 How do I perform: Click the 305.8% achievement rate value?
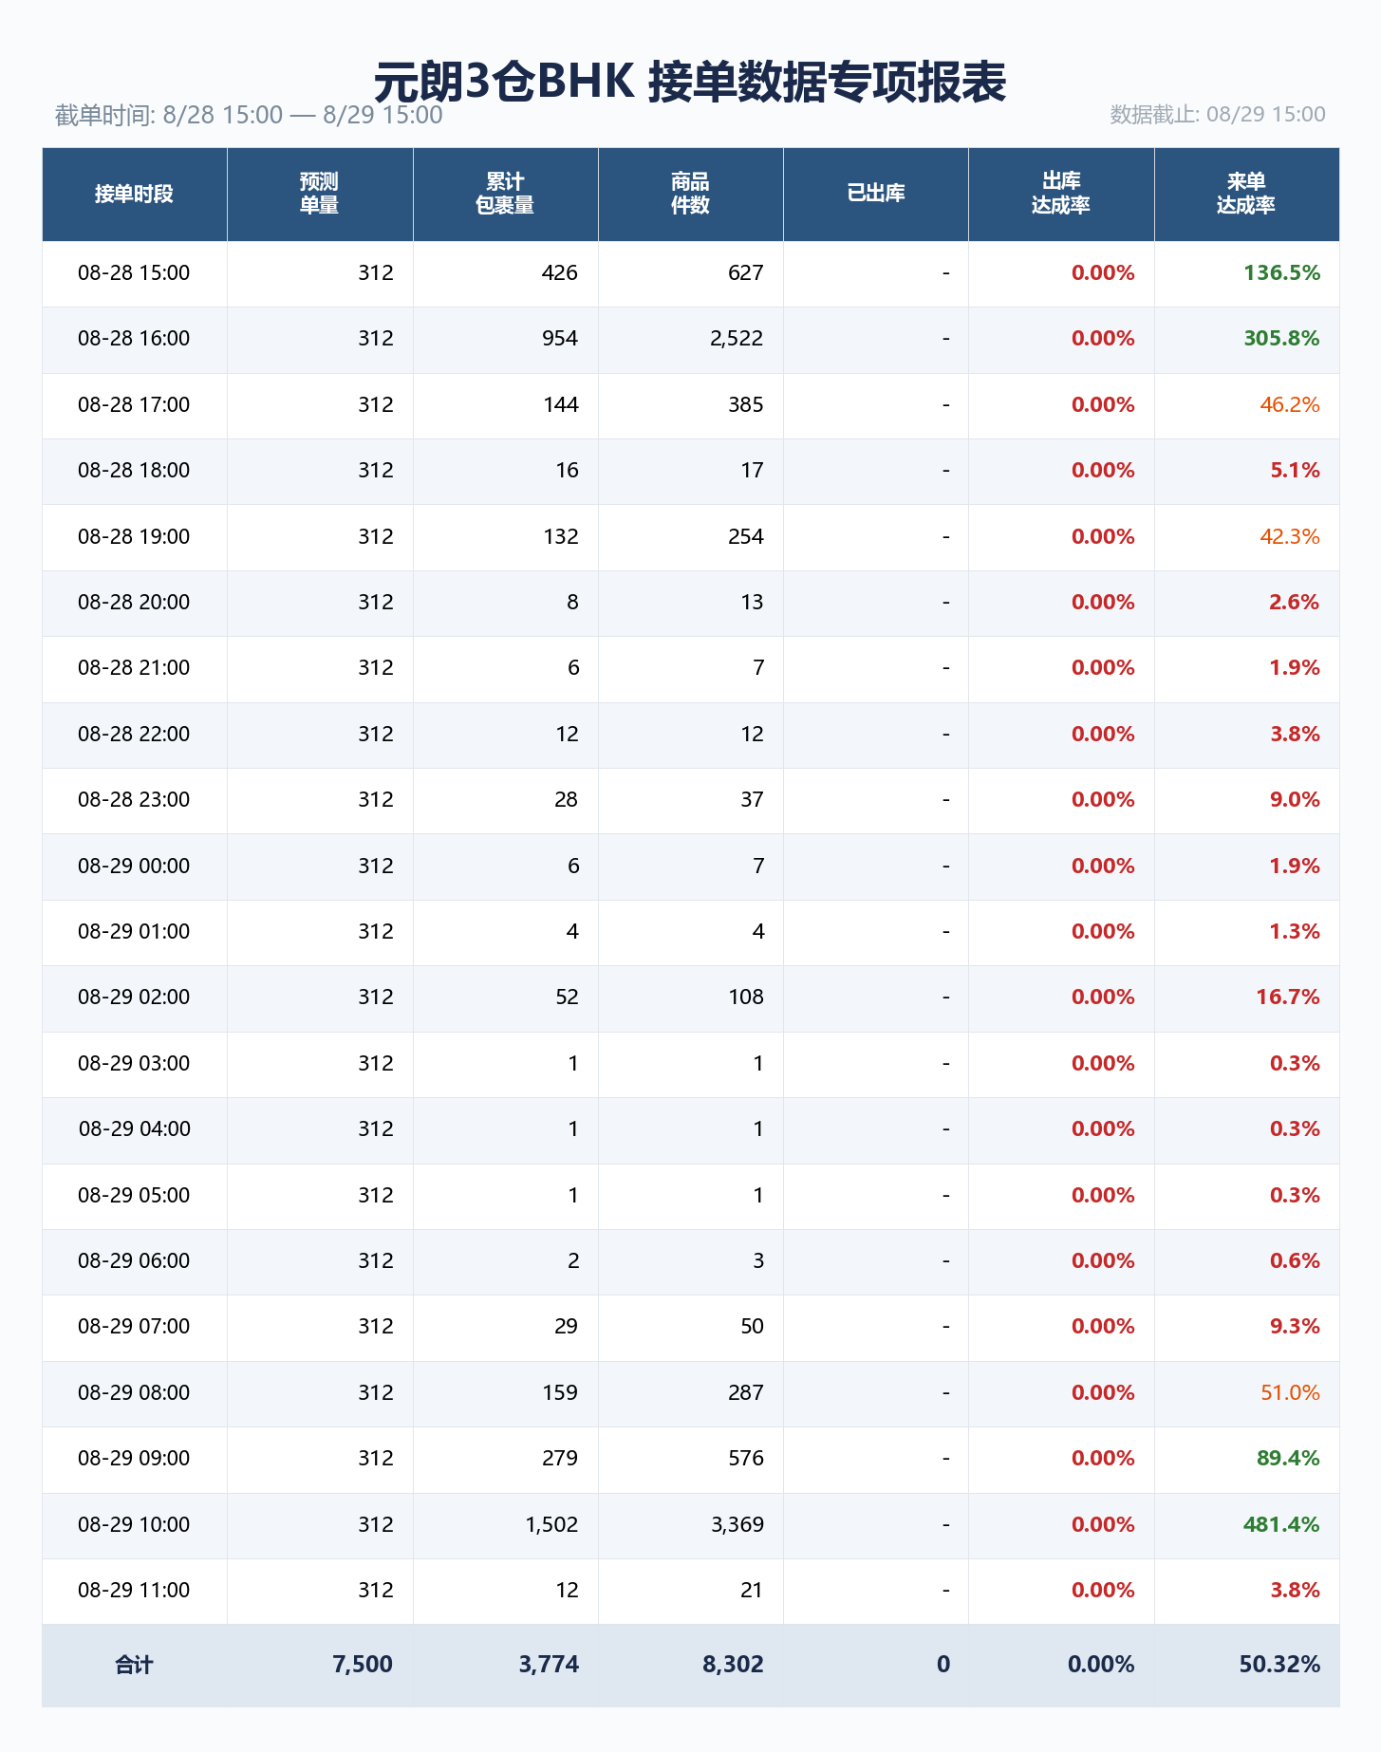pyautogui.click(x=1281, y=339)
